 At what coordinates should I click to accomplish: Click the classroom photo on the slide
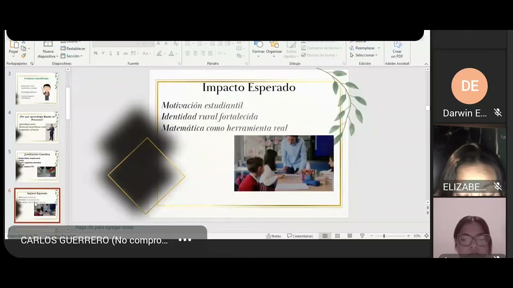pos(284,163)
